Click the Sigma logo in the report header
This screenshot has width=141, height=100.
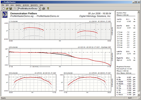[5, 15]
